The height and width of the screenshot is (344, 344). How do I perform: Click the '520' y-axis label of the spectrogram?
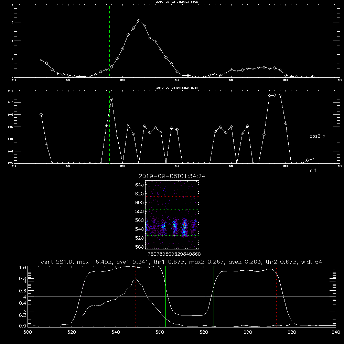coord(140,238)
